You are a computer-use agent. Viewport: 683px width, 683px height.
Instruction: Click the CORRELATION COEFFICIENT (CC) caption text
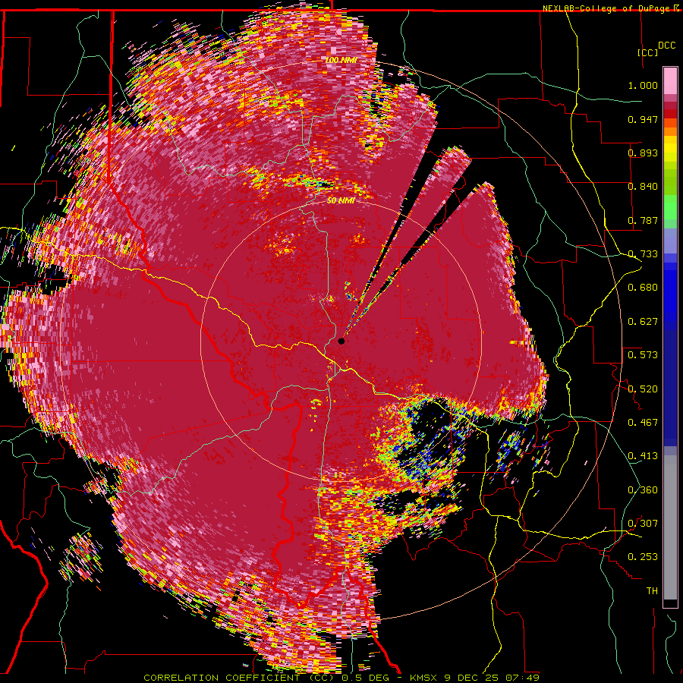238,678
